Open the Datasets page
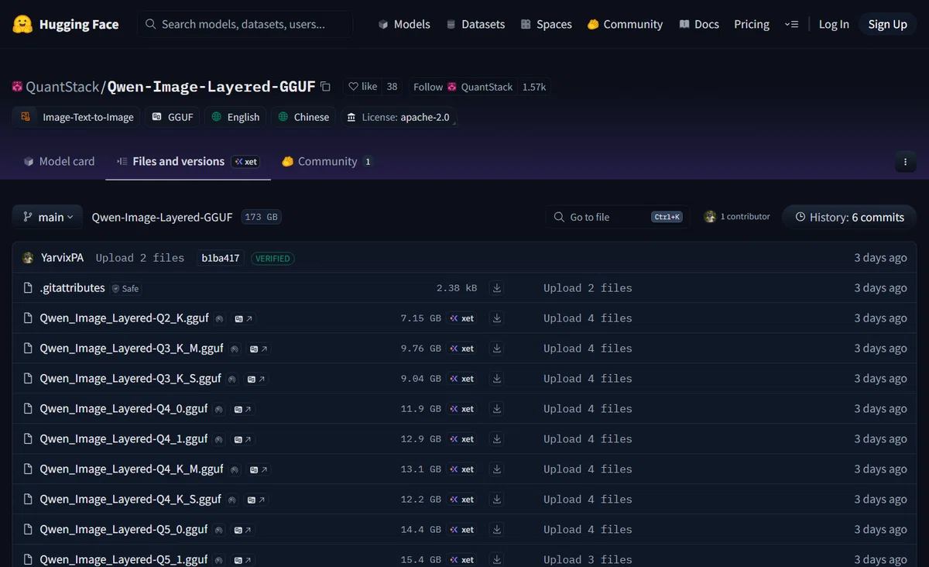 [x=475, y=24]
